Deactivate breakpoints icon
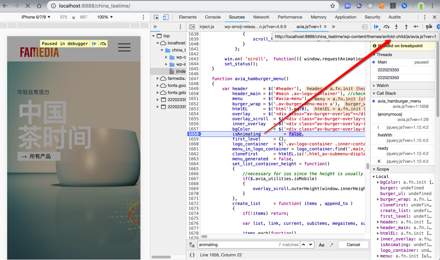The width and height of the screenshot is (440, 260). 429,27
